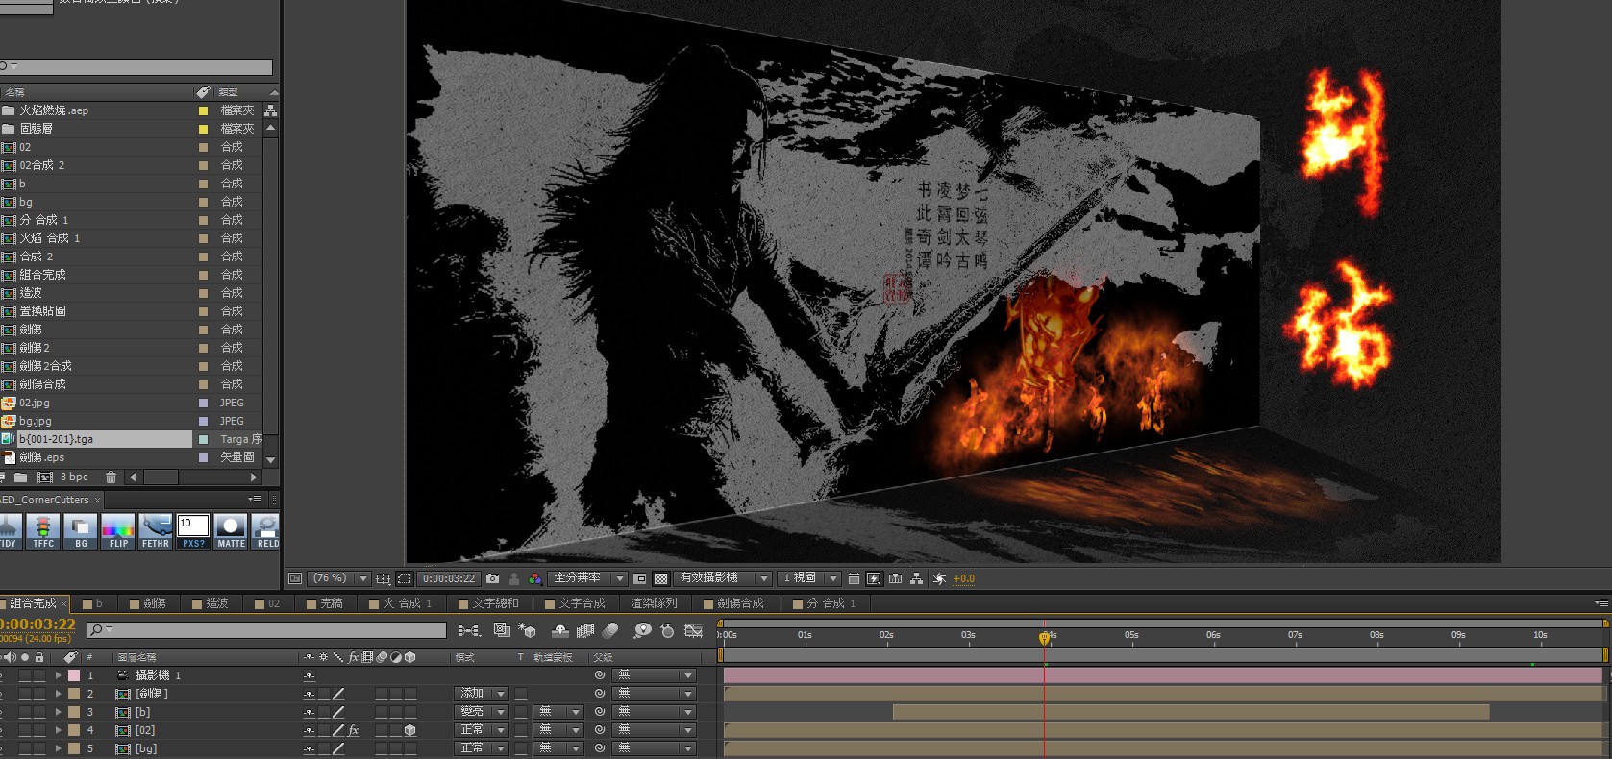
Task: Click the current-time indicator marker on timeline ruler
Action: [1044, 637]
